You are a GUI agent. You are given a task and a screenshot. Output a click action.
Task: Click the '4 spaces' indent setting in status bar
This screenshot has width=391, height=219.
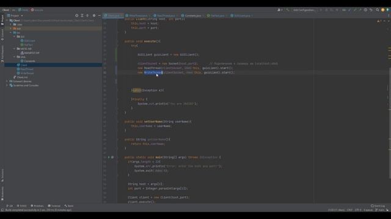pos(368,210)
